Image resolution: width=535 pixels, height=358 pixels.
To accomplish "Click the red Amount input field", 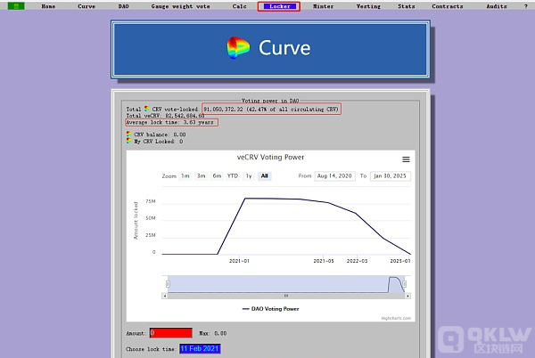I will pyautogui.click(x=171, y=333).
